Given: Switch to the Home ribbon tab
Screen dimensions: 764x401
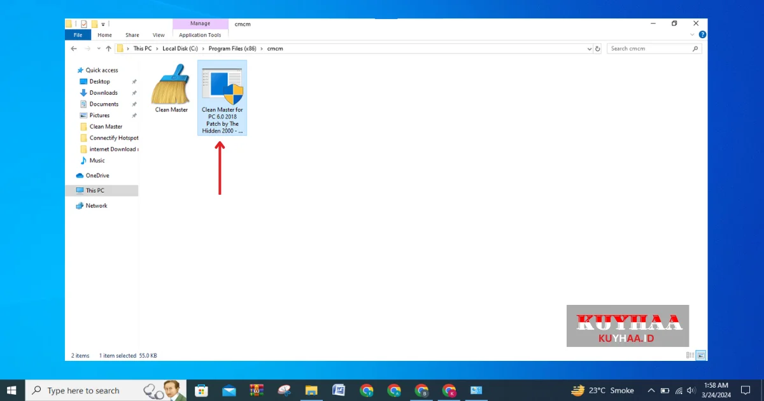Looking at the screenshot, I should click(x=104, y=35).
